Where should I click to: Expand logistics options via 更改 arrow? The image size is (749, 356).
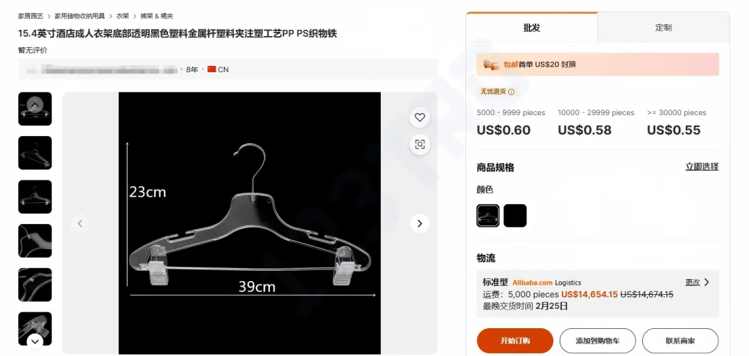tap(698, 282)
